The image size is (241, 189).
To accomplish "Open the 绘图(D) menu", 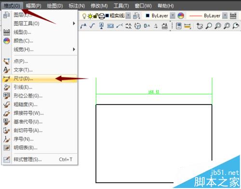I will [x=55, y=6].
